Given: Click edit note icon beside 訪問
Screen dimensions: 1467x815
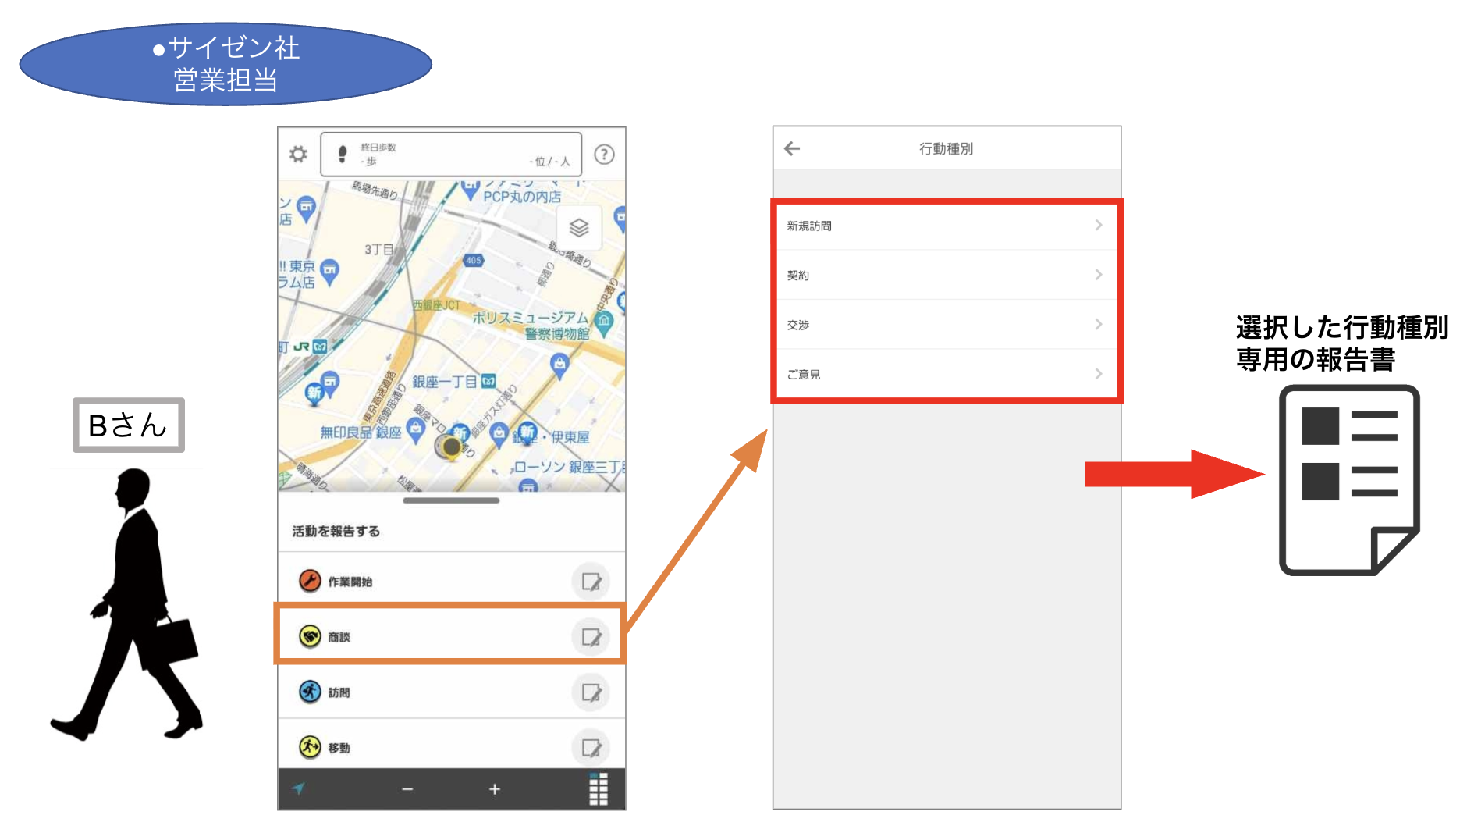Looking at the screenshot, I should (x=591, y=692).
